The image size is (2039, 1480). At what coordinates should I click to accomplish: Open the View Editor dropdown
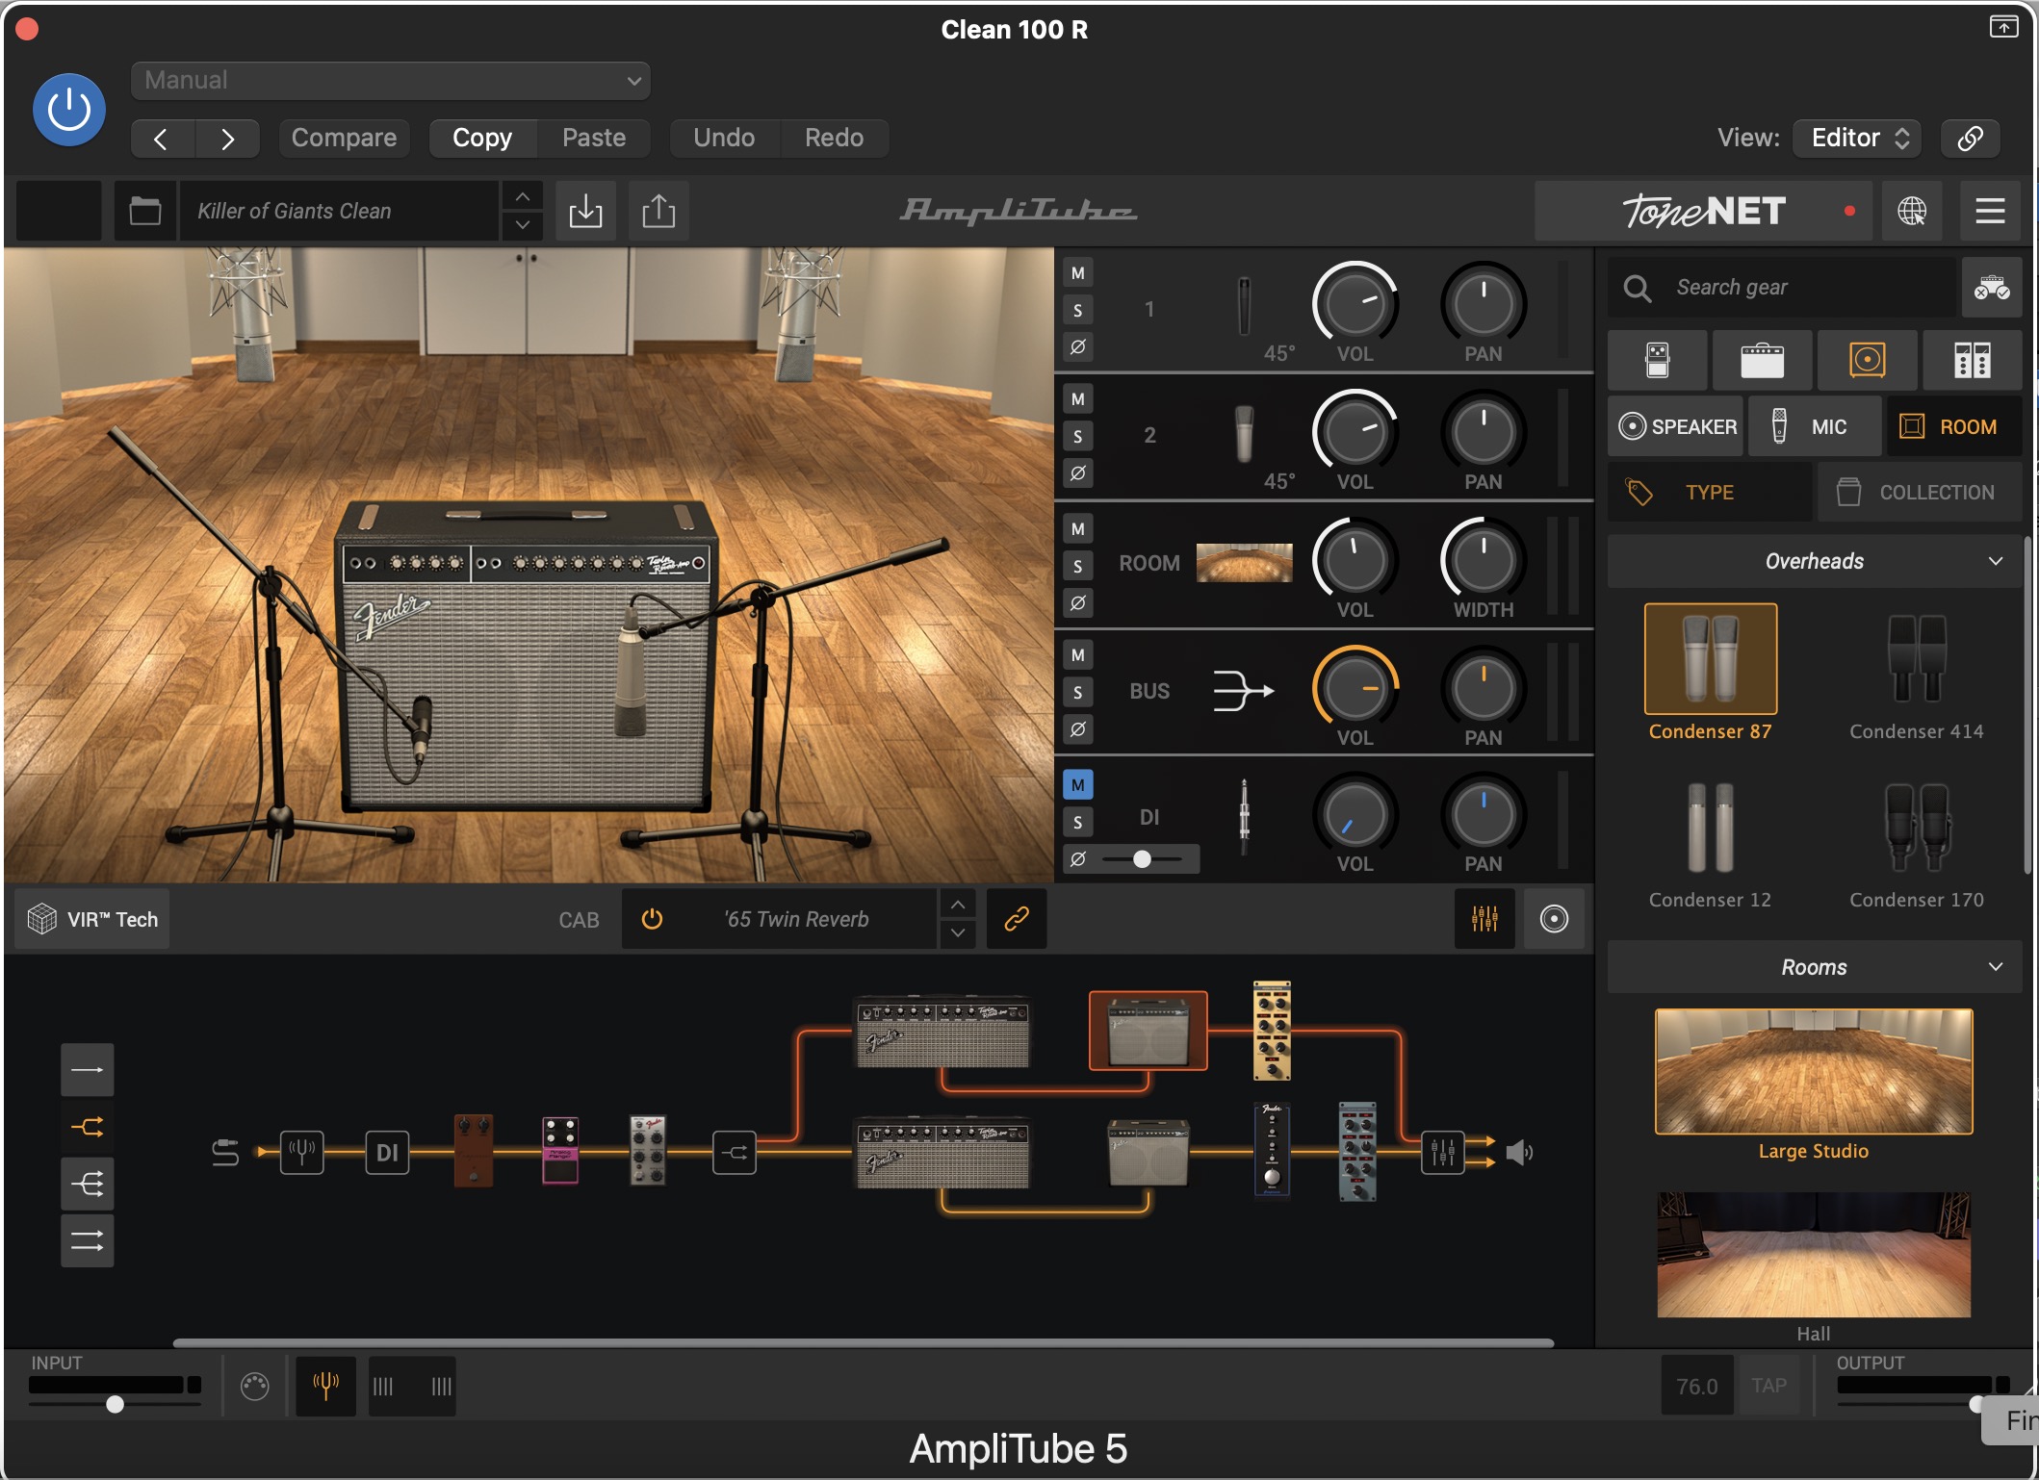pos(1857,138)
